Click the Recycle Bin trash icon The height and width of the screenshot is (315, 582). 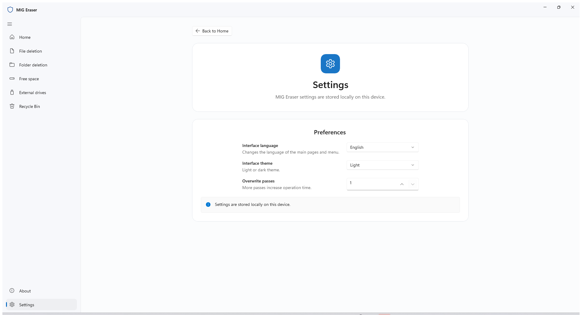pyautogui.click(x=12, y=106)
